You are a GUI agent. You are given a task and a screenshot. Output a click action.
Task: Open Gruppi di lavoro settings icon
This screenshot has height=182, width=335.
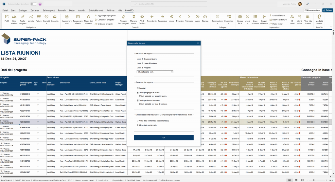pos(264,18)
